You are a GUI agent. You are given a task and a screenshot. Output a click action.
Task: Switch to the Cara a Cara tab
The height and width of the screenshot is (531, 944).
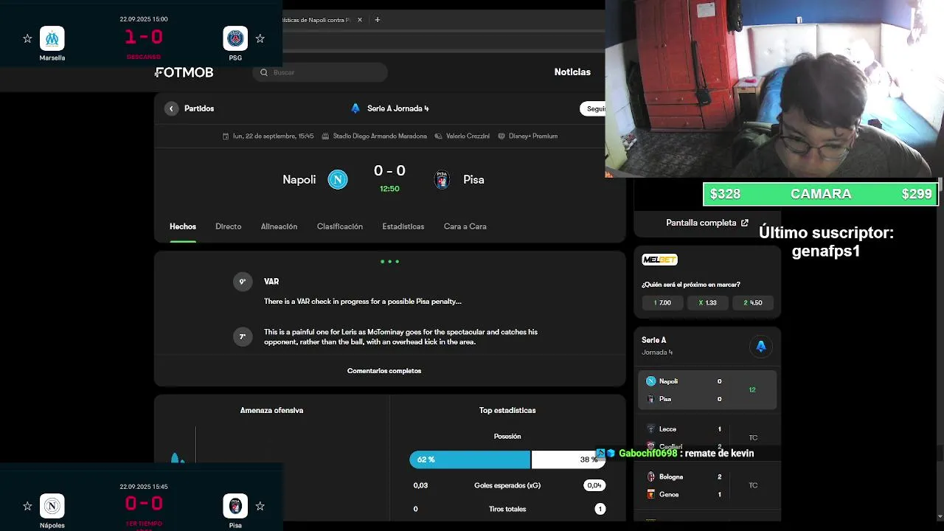465,226
